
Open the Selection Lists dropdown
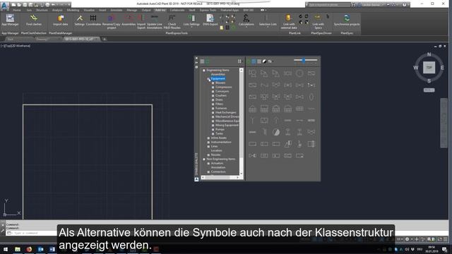pos(268,20)
